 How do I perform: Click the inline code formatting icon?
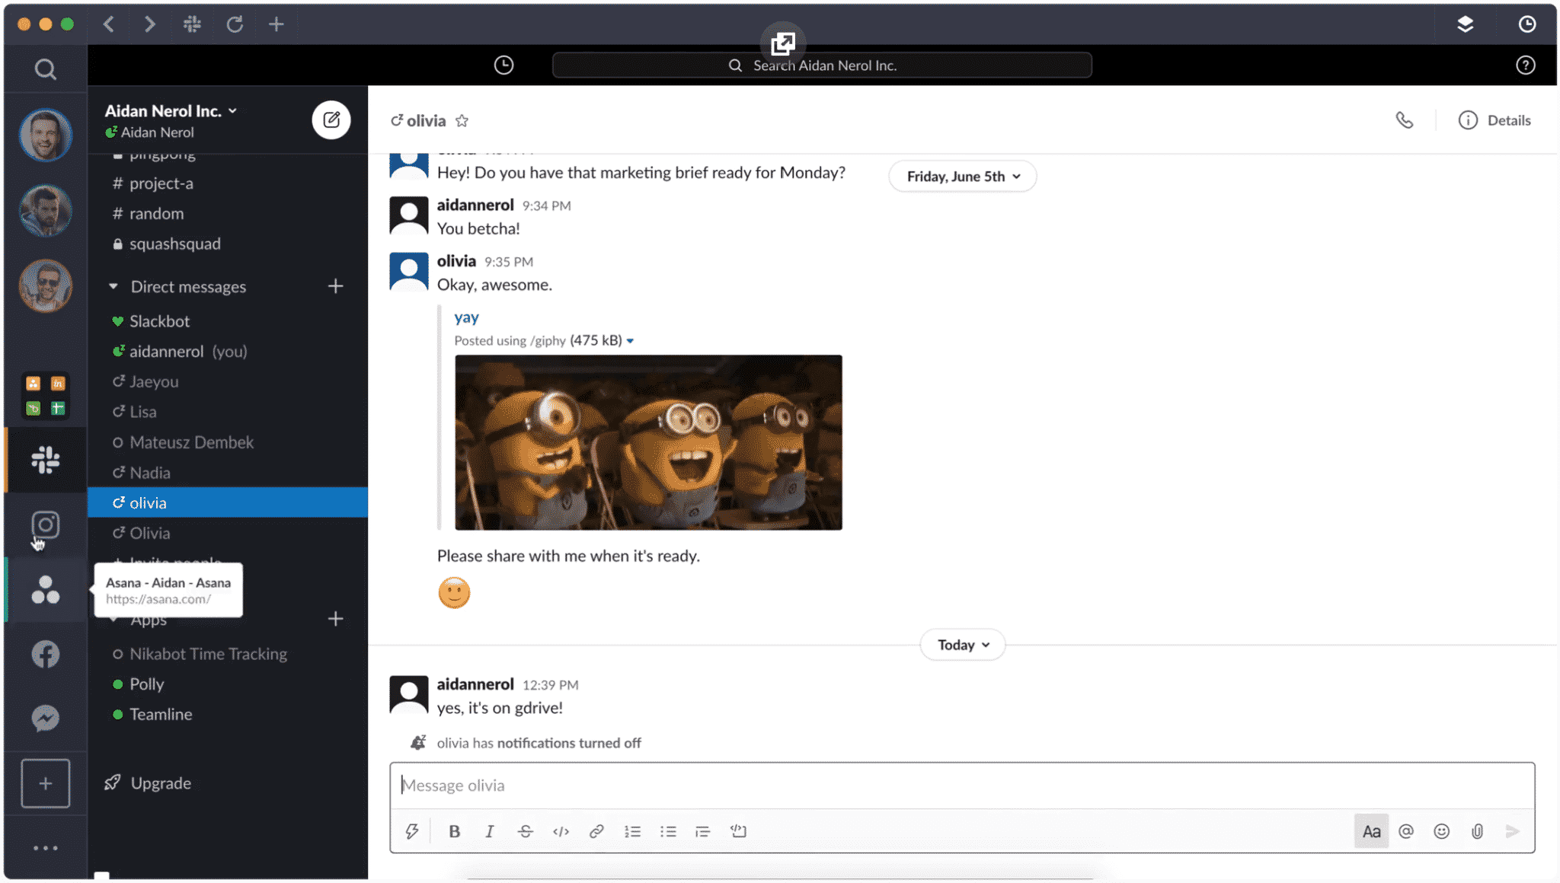pos(561,832)
